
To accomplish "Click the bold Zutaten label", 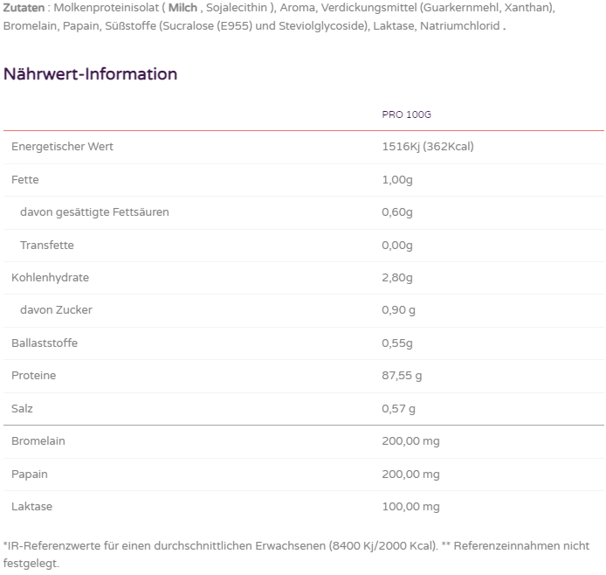I will click(x=24, y=7).
